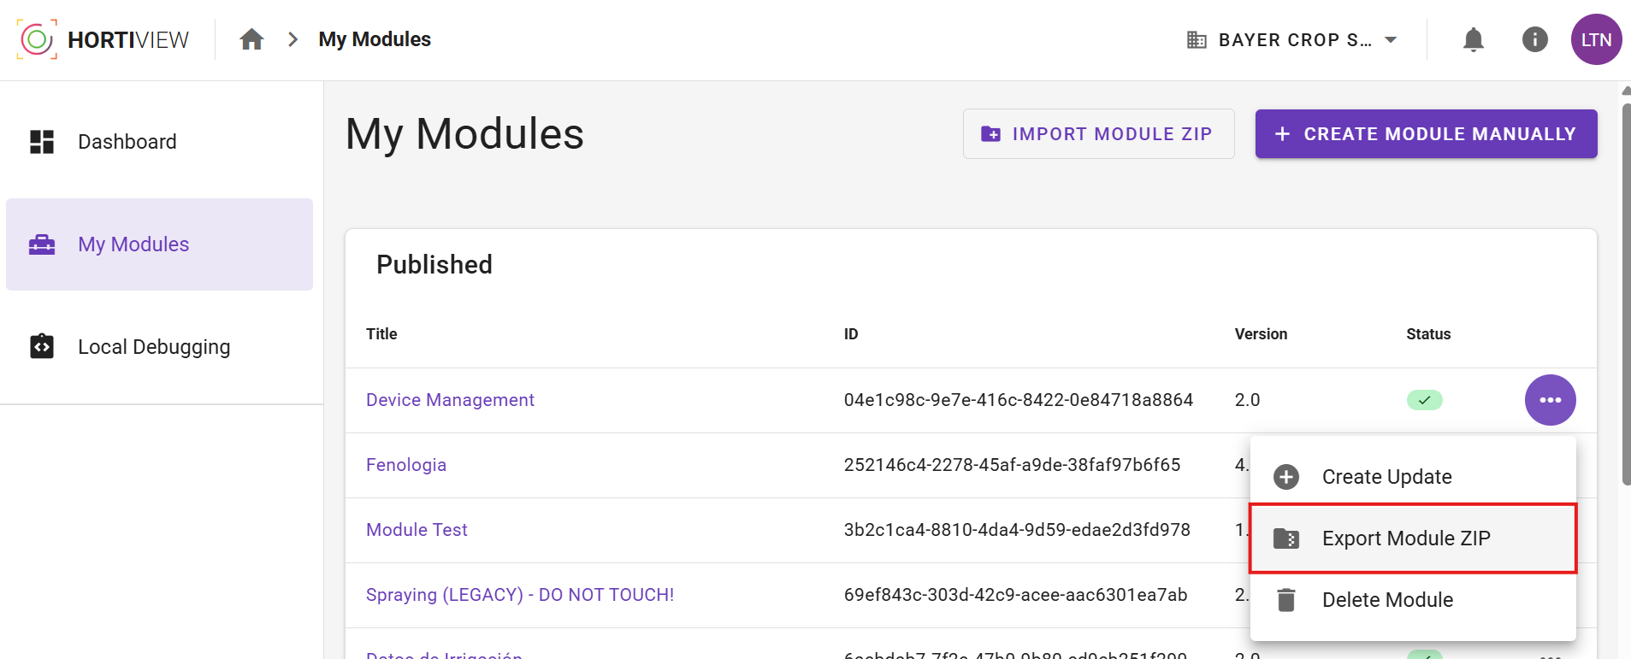Click the page vertical scrollbar

click(1625, 295)
